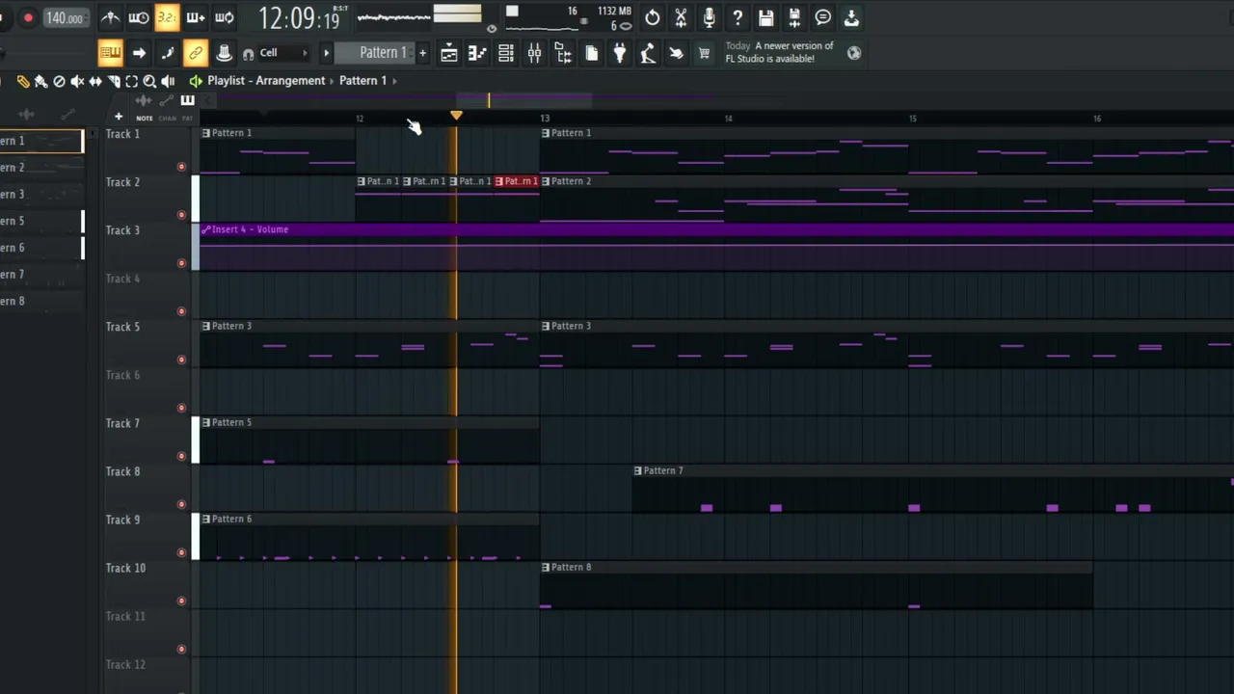Open the mixer faders icon

tap(534, 54)
